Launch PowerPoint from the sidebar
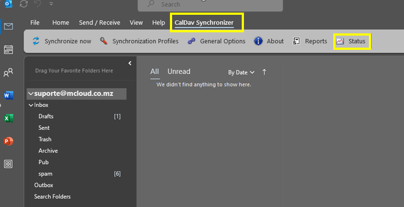This screenshot has width=404, height=207. click(8, 141)
